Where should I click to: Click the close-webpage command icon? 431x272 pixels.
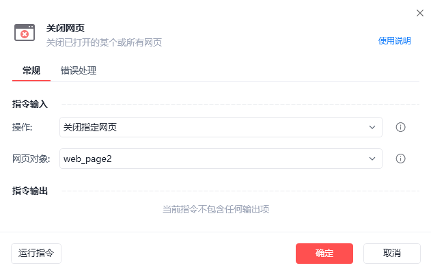pos(25,32)
